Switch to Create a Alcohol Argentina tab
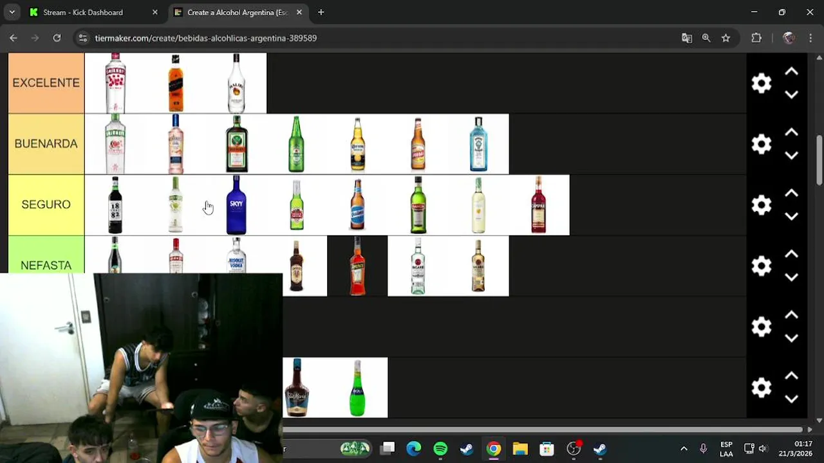 [x=237, y=12]
